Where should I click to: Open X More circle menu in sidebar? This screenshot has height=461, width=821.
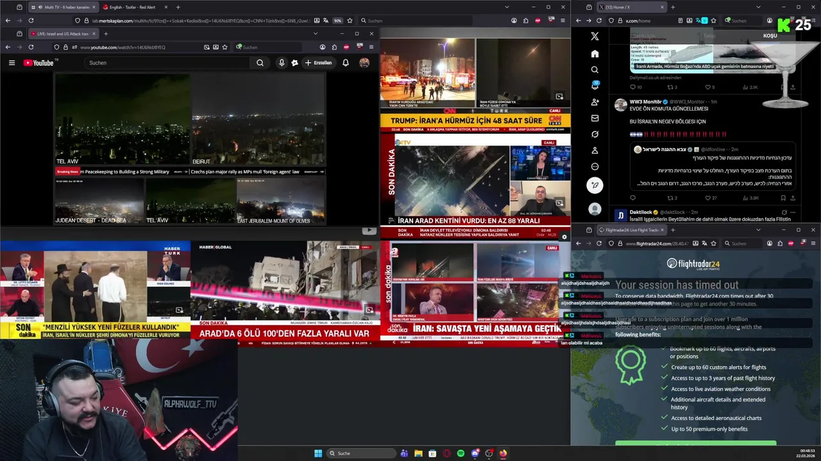(x=595, y=166)
